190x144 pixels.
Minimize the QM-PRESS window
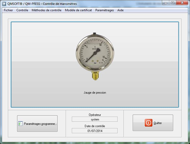coord(166,3)
